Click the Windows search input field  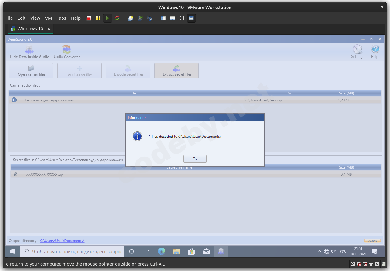pyautogui.click(x=77, y=251)
